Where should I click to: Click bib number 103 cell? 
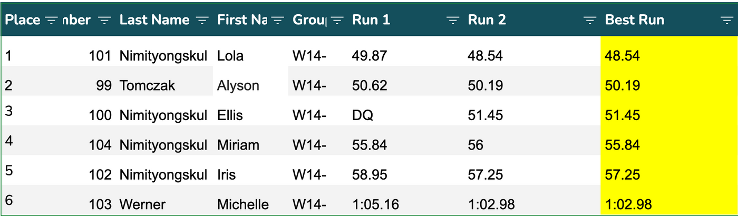(x=100, y=204)
